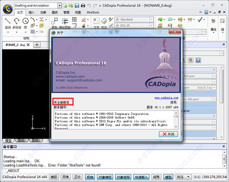Viewport: 229px width, 182px height.
Task: Open the Standard text style dropdown
Action: tap(152, 19)
